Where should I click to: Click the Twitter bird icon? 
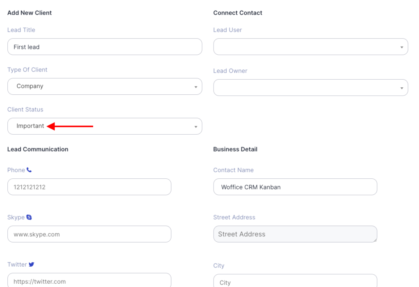coord(32,265)
